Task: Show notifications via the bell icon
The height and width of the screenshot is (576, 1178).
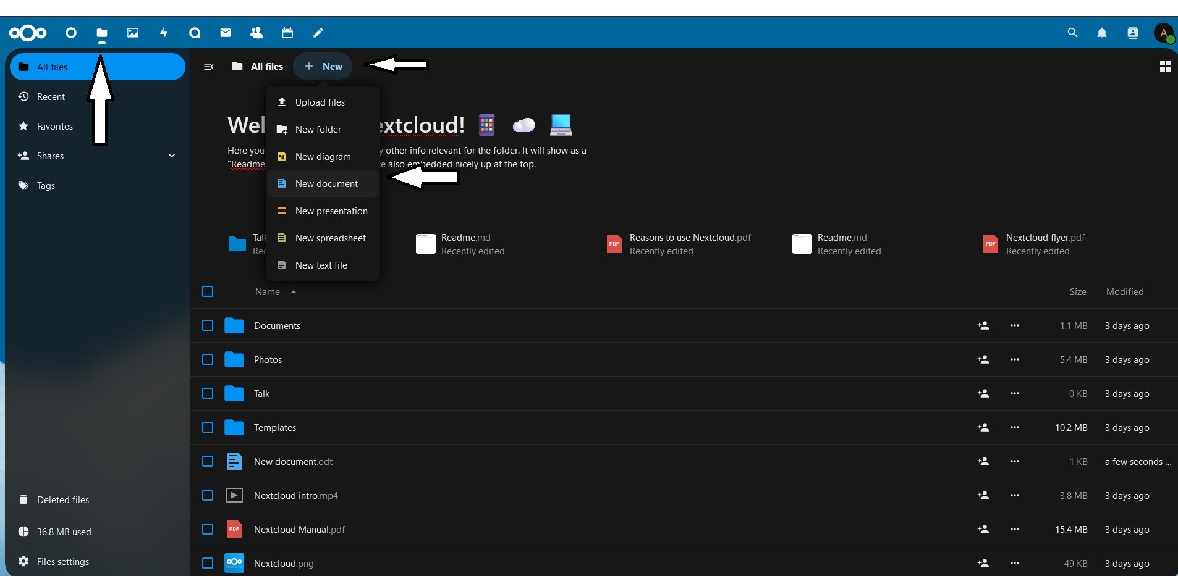Action: 1102,33
